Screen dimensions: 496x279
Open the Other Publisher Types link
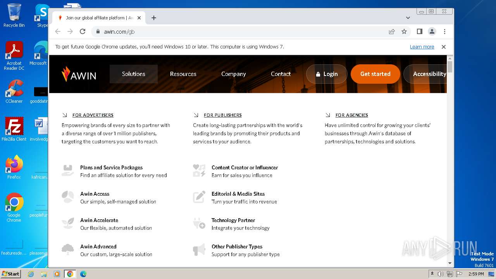tap(237, 247)
